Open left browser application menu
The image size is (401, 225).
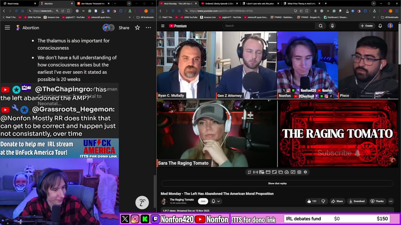point(152,11)
